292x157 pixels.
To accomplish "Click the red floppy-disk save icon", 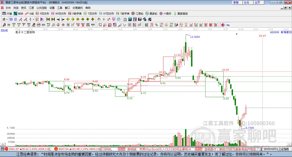I will click(140, 19).
